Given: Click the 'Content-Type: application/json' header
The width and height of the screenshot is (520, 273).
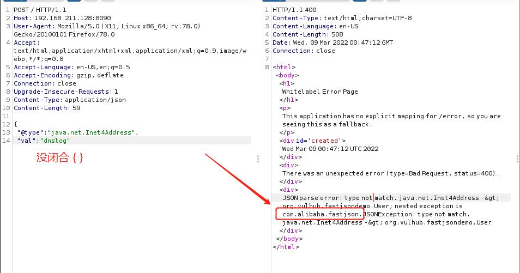Looking at the screenshot, I should pos(70,100).
